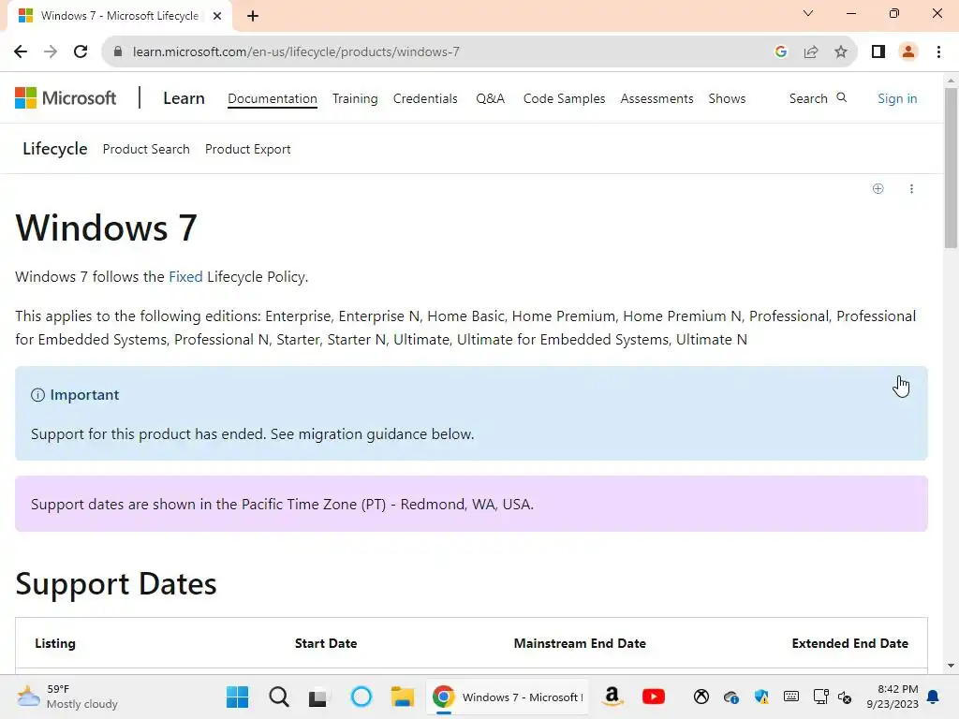Open notifications bell icon

pyautogui.click(x=934, y=697)
